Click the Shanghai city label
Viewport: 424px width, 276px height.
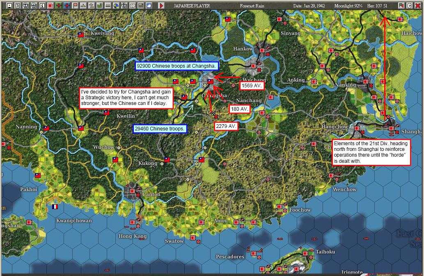click(x=412, y=132)
